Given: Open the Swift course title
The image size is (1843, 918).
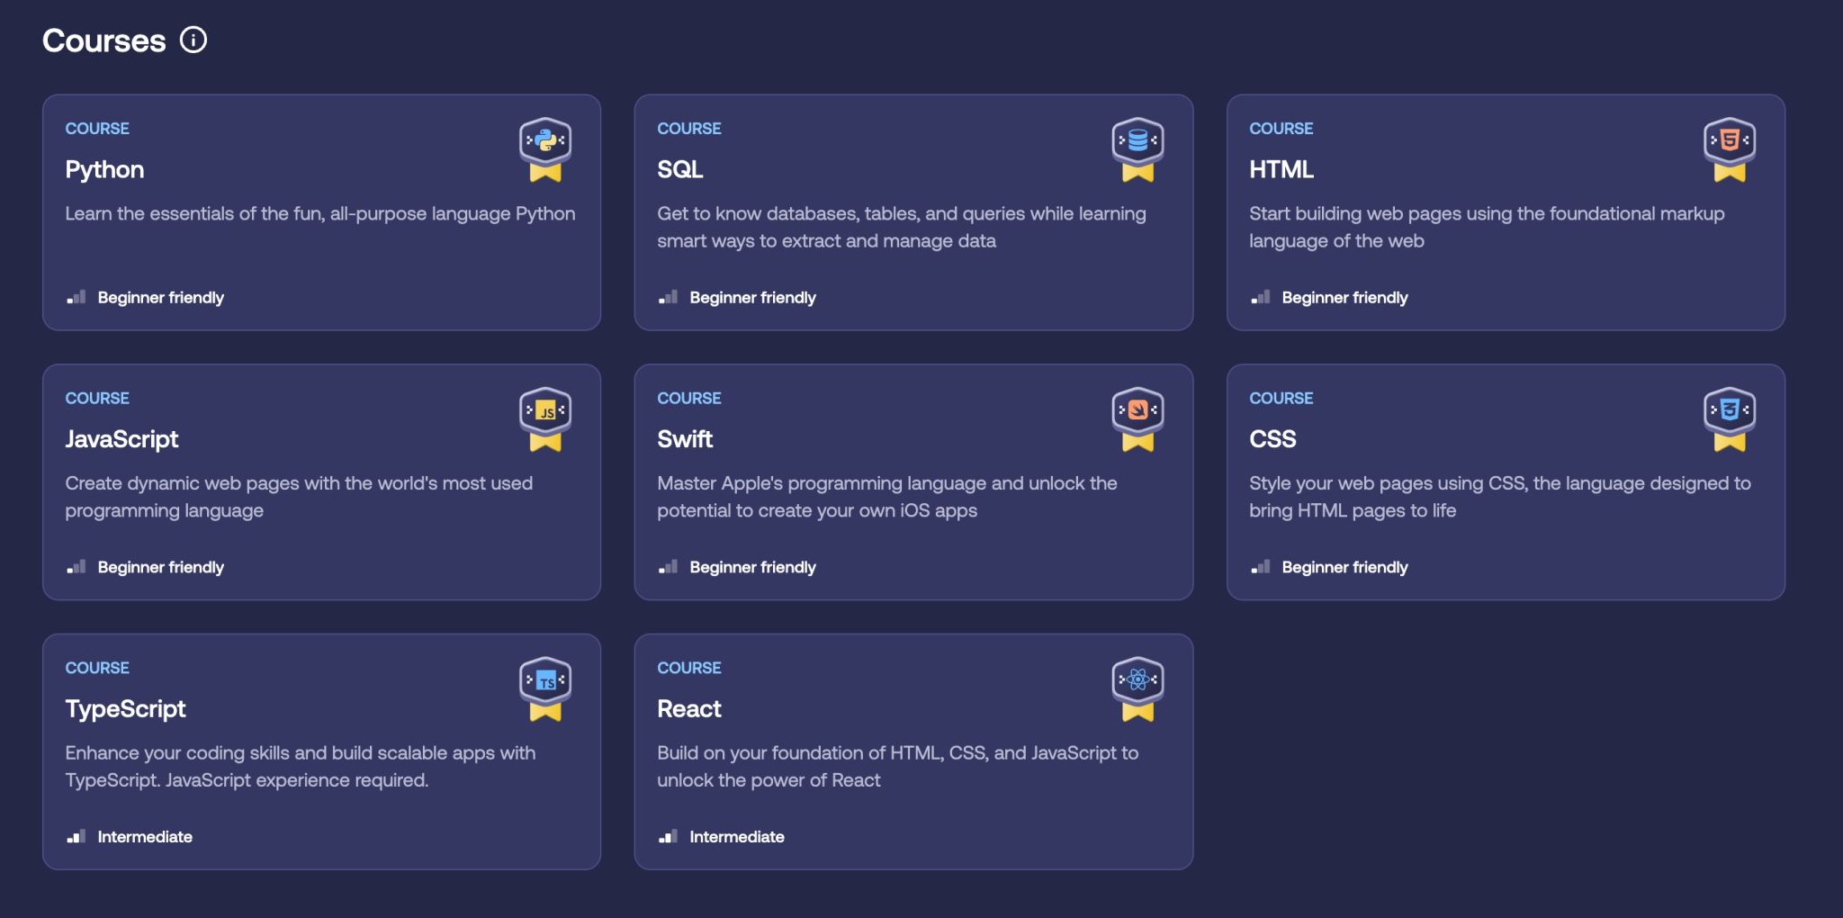Looking at the screenshot, I should click(685, 439).
